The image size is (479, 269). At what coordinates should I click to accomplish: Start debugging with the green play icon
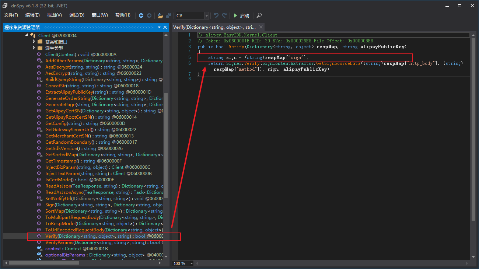pyautogui.click(x=235, y=15)
